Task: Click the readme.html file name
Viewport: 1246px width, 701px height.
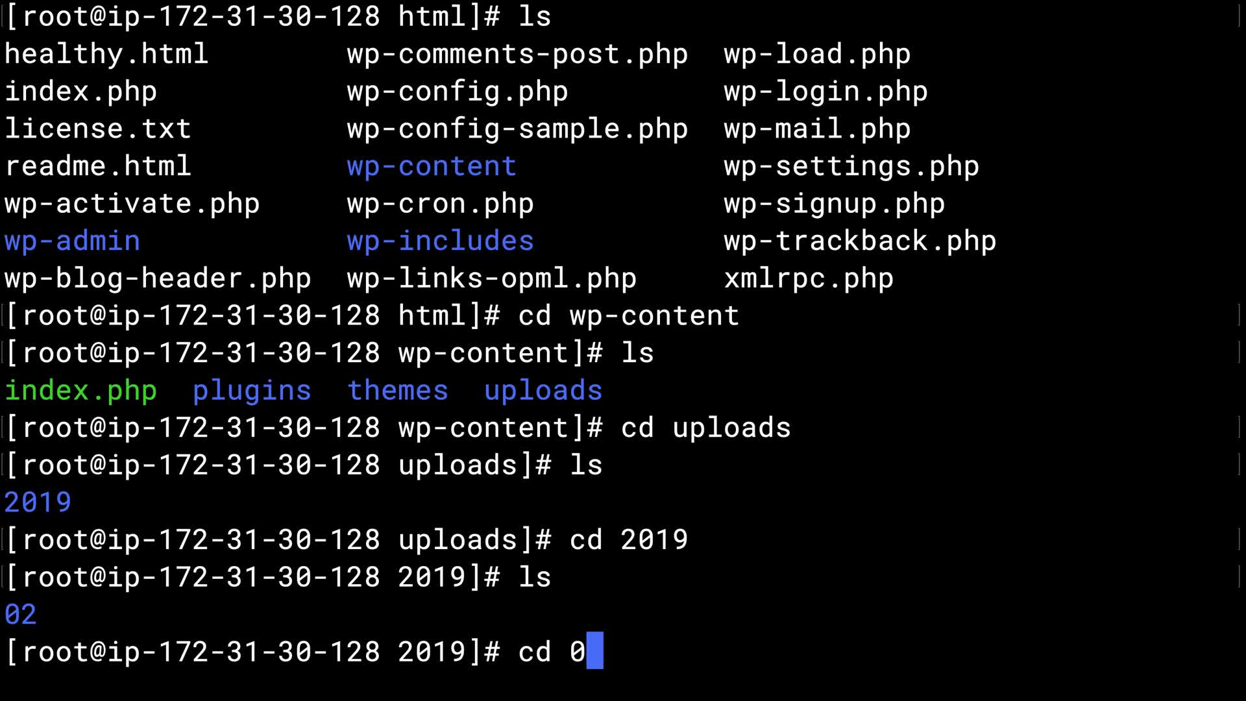Action: pos(97,166)
